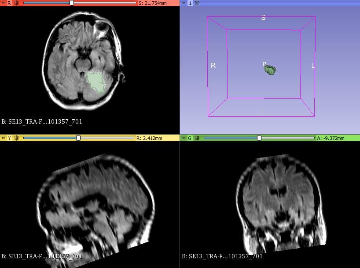Center the 3D view using the crosshair icon
Screen dimensions: 360x268
(197, 3)
